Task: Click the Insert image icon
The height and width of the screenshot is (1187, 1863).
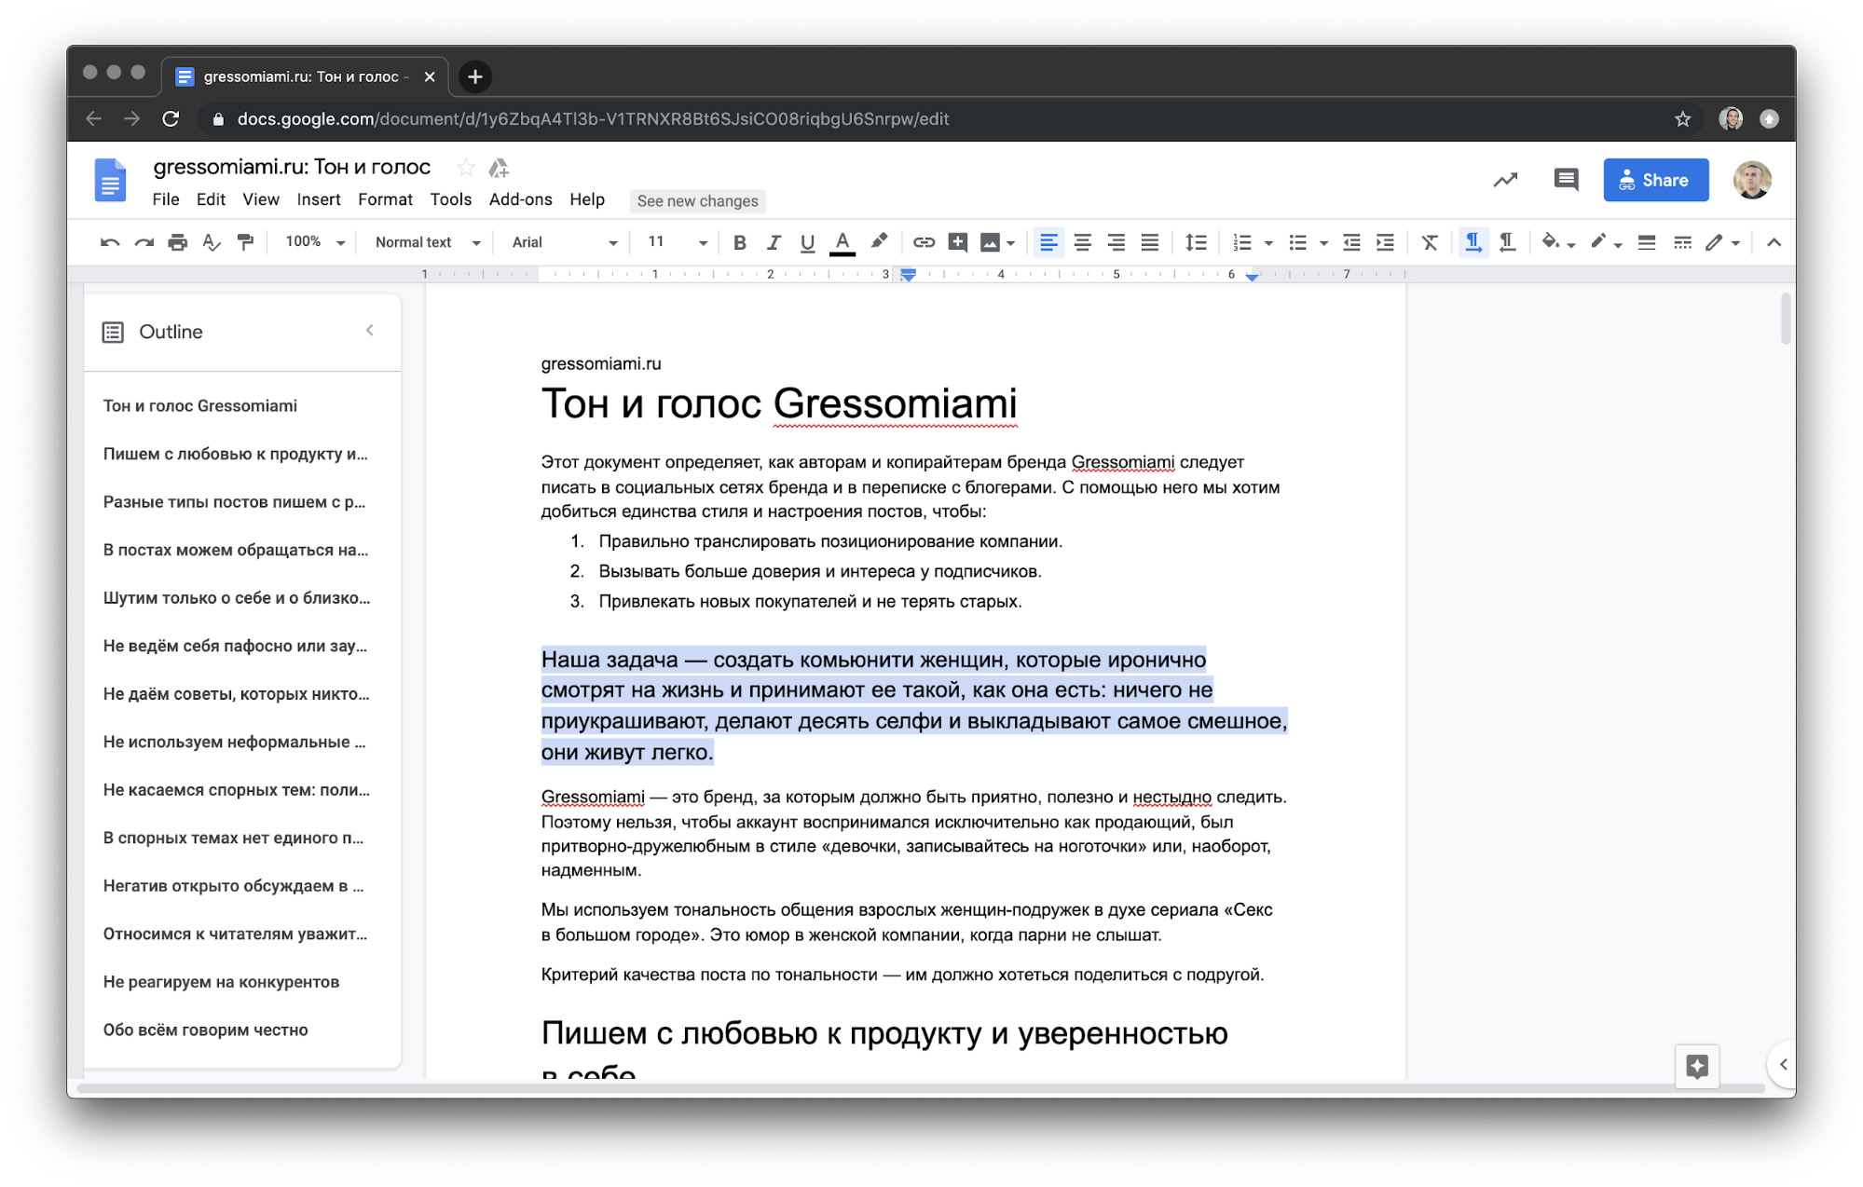Action: click(x=990, y=242)
